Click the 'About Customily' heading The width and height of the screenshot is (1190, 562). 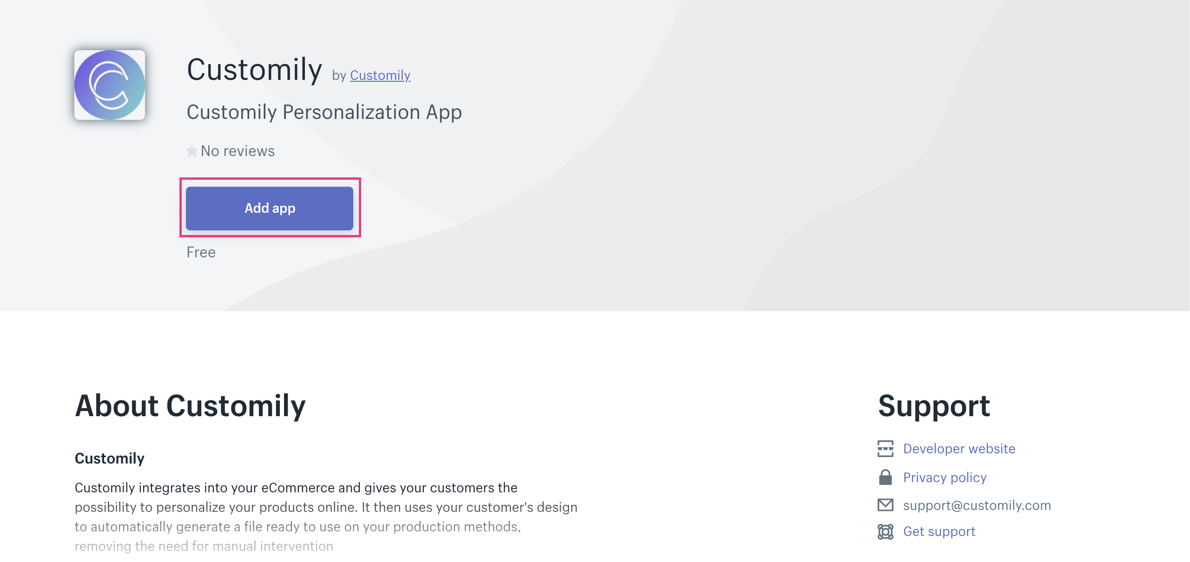190,405
